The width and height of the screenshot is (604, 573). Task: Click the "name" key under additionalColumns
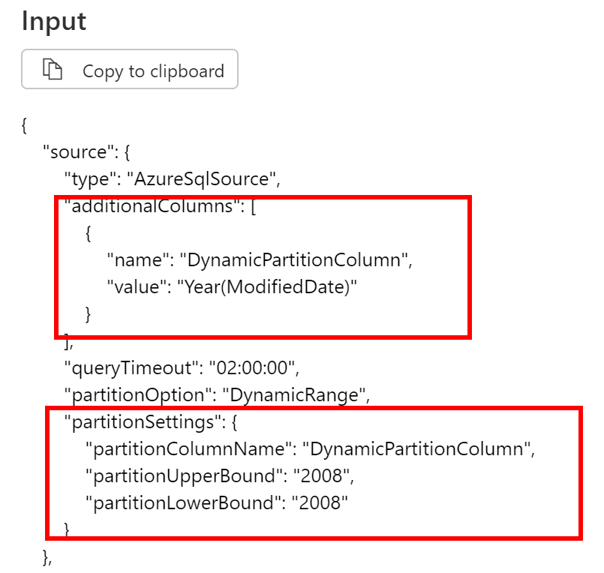pyautogui.click(x=137, y=260)
